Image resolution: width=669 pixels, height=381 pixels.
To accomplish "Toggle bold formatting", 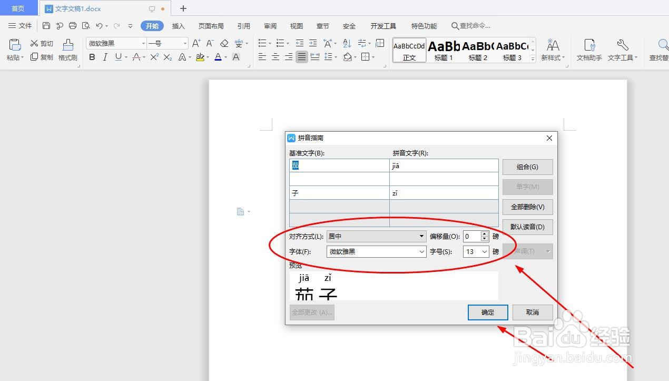I will pos(92,57).
